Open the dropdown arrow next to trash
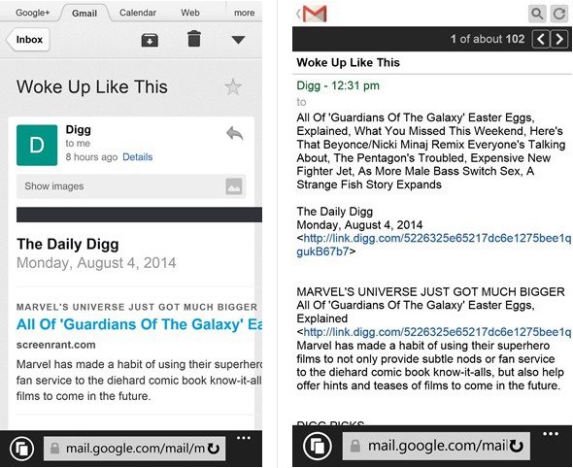The width and height of the screenshot is (573, 468). click(238, 40)
